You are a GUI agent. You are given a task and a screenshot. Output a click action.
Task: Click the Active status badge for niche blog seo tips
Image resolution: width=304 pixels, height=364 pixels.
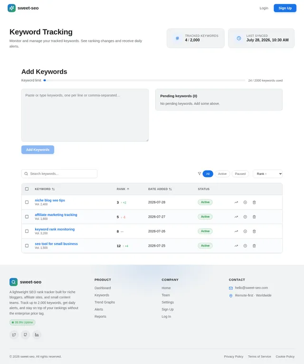(205, 202)
